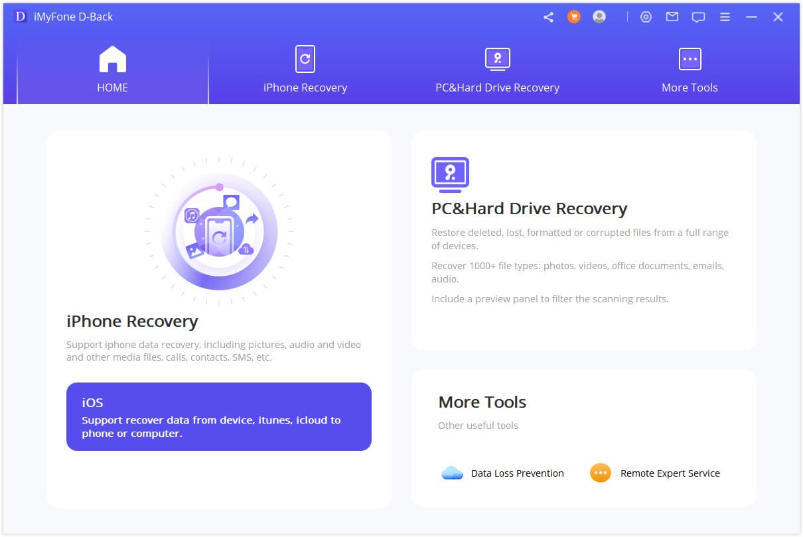
Task: Switch to iPhone Recovery tab
Action: (x=305, y=71)
